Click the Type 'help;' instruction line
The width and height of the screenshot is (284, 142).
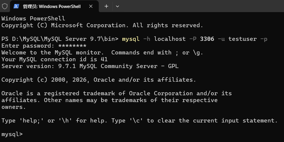(x=139, y=121)
